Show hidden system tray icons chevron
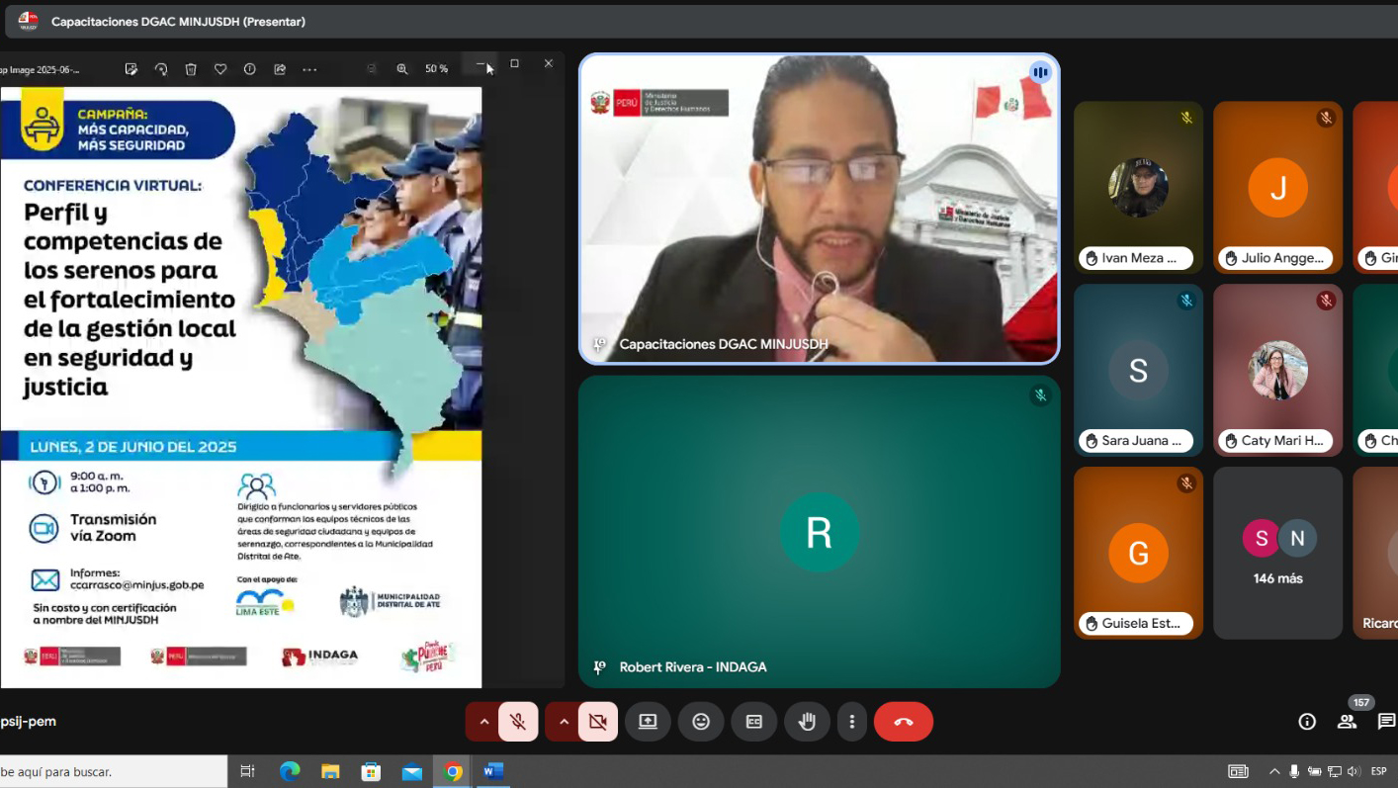Screen dimensions: 1398x788 1273,771
